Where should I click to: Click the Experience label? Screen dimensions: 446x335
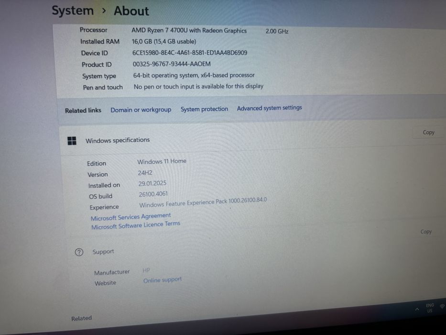coord(104,207)
